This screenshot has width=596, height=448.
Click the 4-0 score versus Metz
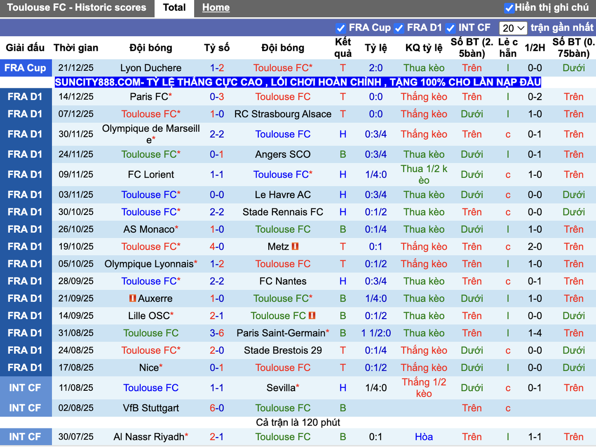point(217,247)
